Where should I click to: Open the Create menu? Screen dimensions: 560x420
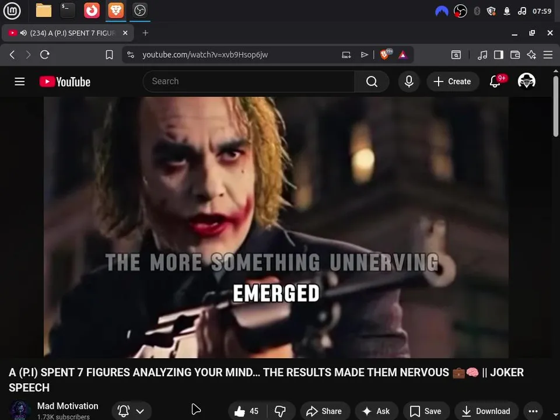click(x=453, y=82)
